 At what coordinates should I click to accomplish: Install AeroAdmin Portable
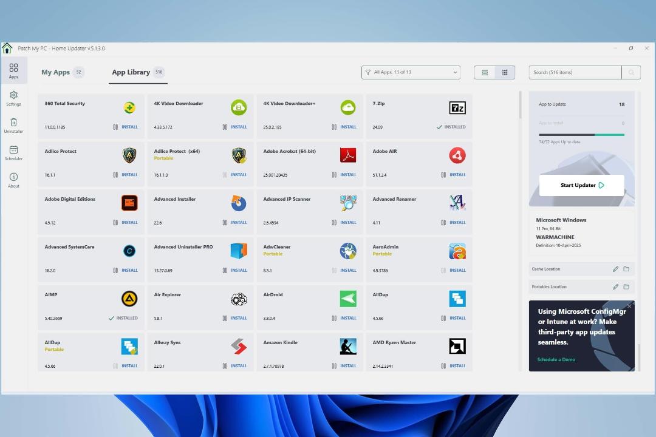457,271
